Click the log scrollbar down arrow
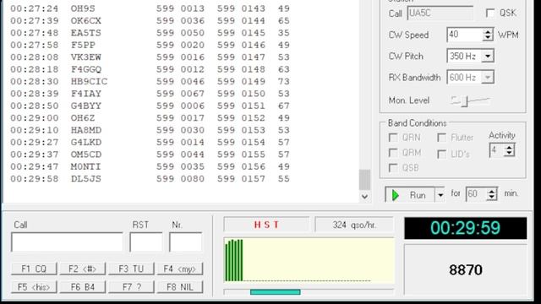This screenshot has width=541, height=304. (364, 197)
